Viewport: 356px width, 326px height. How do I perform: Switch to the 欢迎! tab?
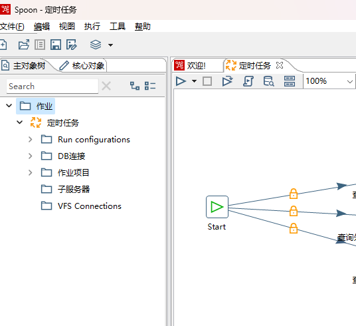(x=197, y=66)
